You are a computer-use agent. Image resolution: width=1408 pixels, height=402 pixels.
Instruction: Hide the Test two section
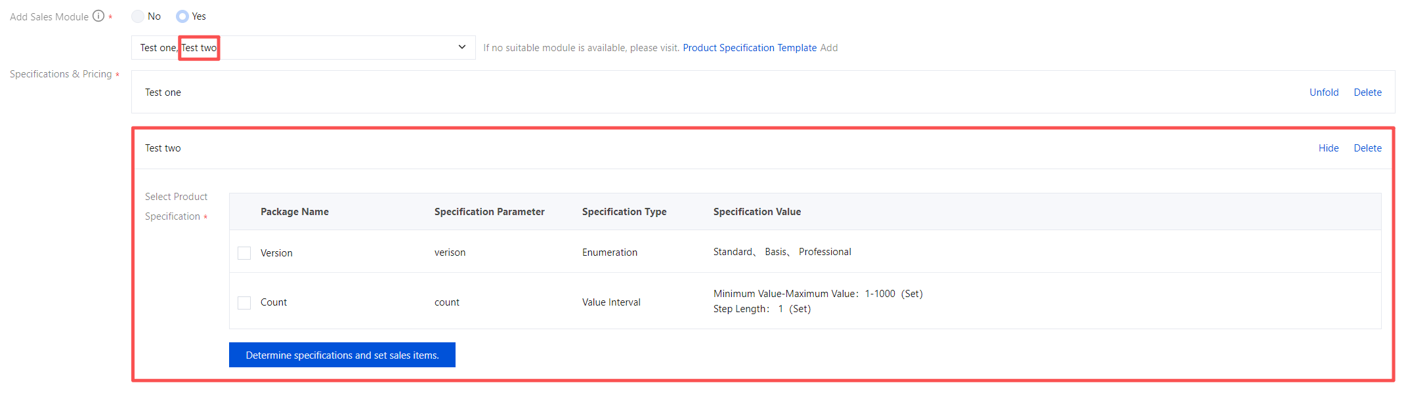(x=1328, y=148)
